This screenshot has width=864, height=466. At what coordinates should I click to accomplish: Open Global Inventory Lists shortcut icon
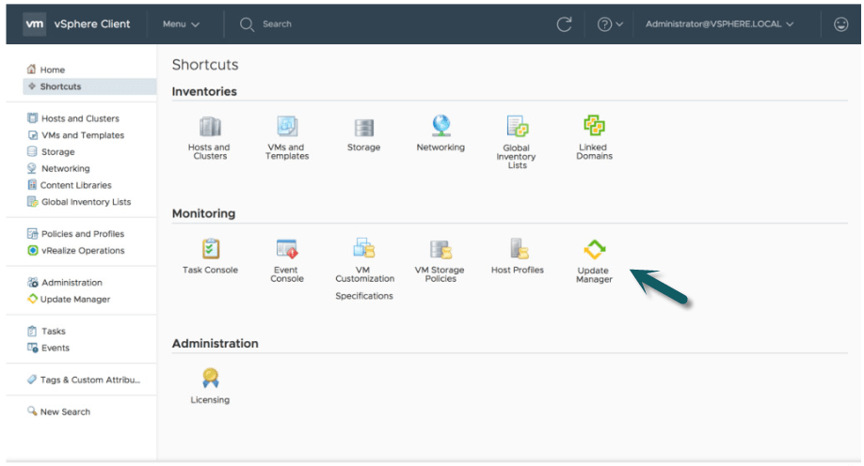click(517, 127)
